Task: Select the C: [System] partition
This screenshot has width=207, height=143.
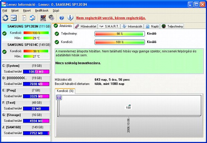Action: (26, 69)
